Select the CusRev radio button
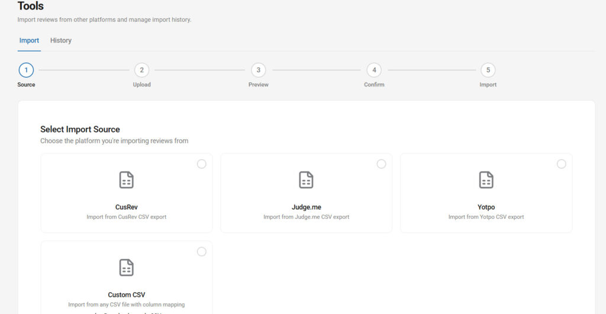The height and width of the screenshot is (314, 606). (202, 164)
